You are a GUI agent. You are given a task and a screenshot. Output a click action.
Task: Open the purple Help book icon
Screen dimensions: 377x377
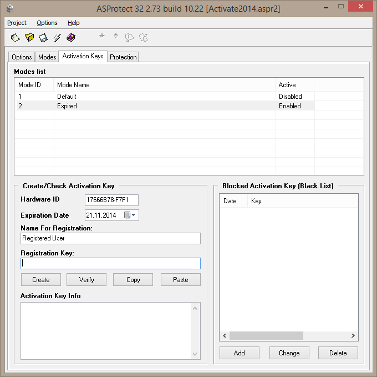(71, 38)
